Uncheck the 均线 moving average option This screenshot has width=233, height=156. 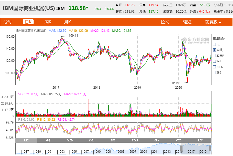[x=215, y=50]
